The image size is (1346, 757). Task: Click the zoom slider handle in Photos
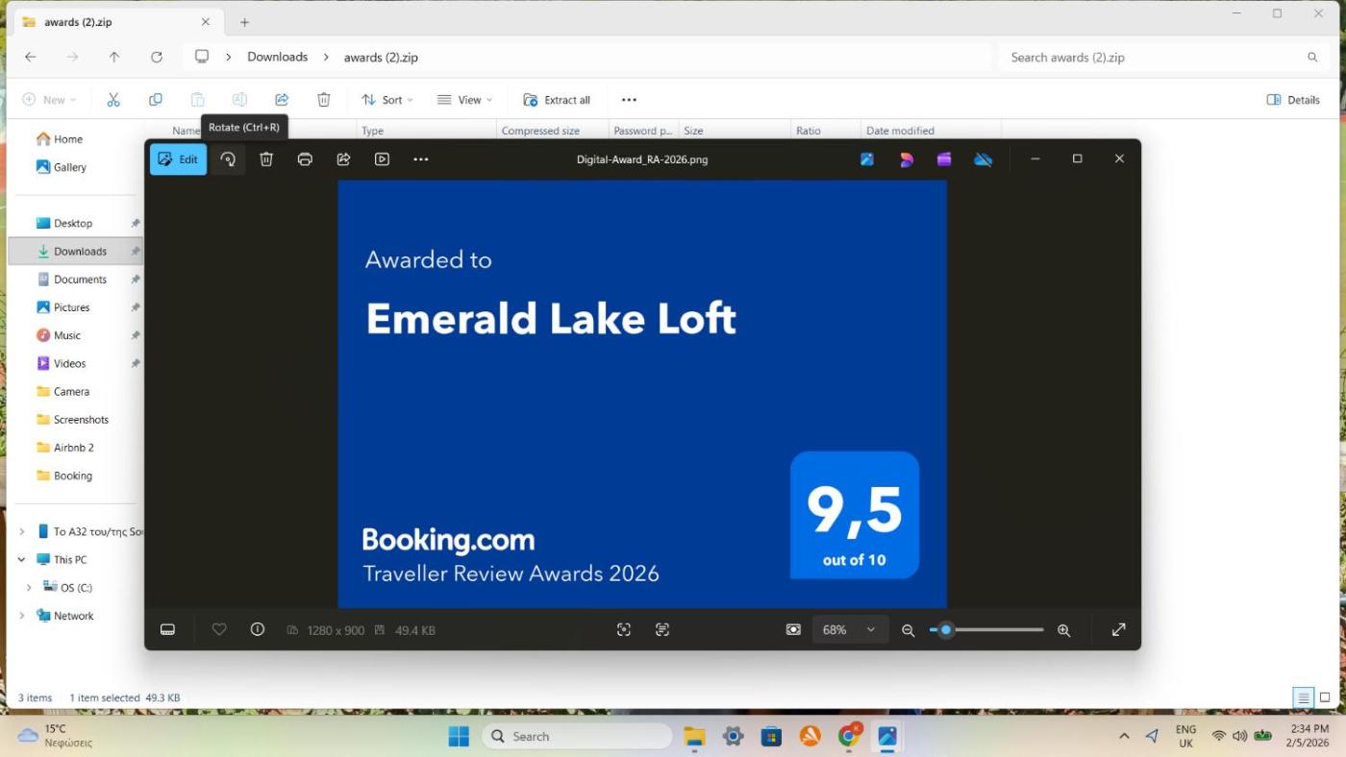tap(946, 630)
